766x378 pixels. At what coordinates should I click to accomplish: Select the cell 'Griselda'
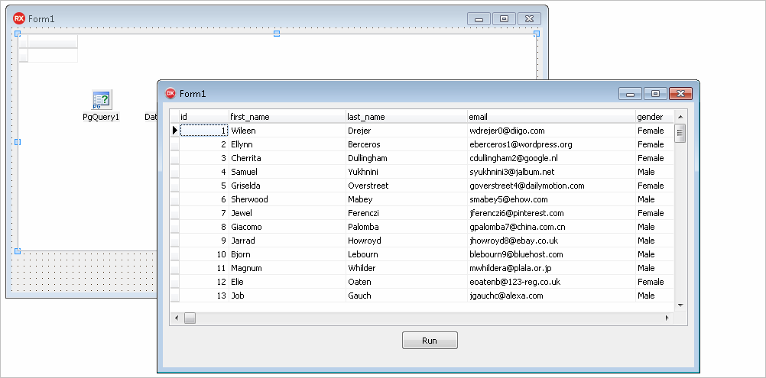click(287, 186)
